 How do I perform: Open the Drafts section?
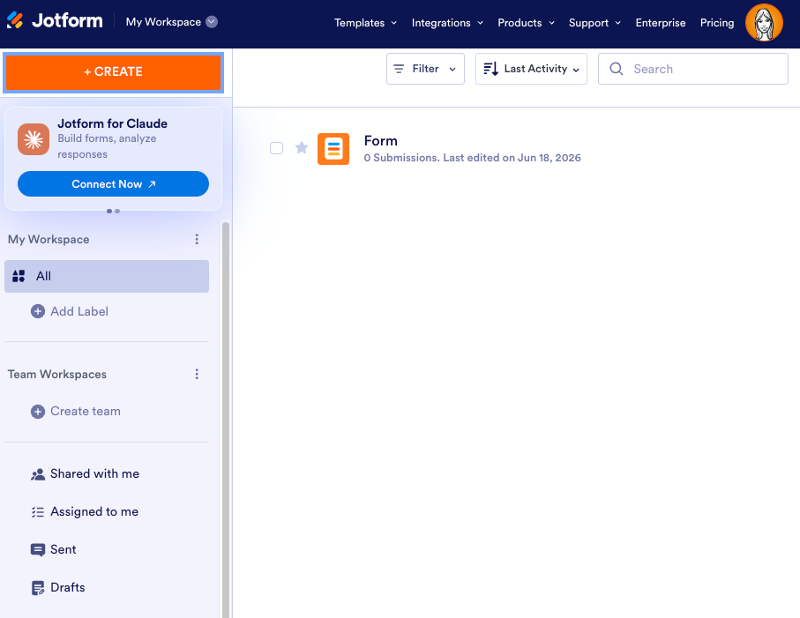(x=67, y=588)
